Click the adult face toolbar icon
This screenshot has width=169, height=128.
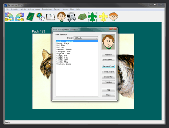coord(61,17)
